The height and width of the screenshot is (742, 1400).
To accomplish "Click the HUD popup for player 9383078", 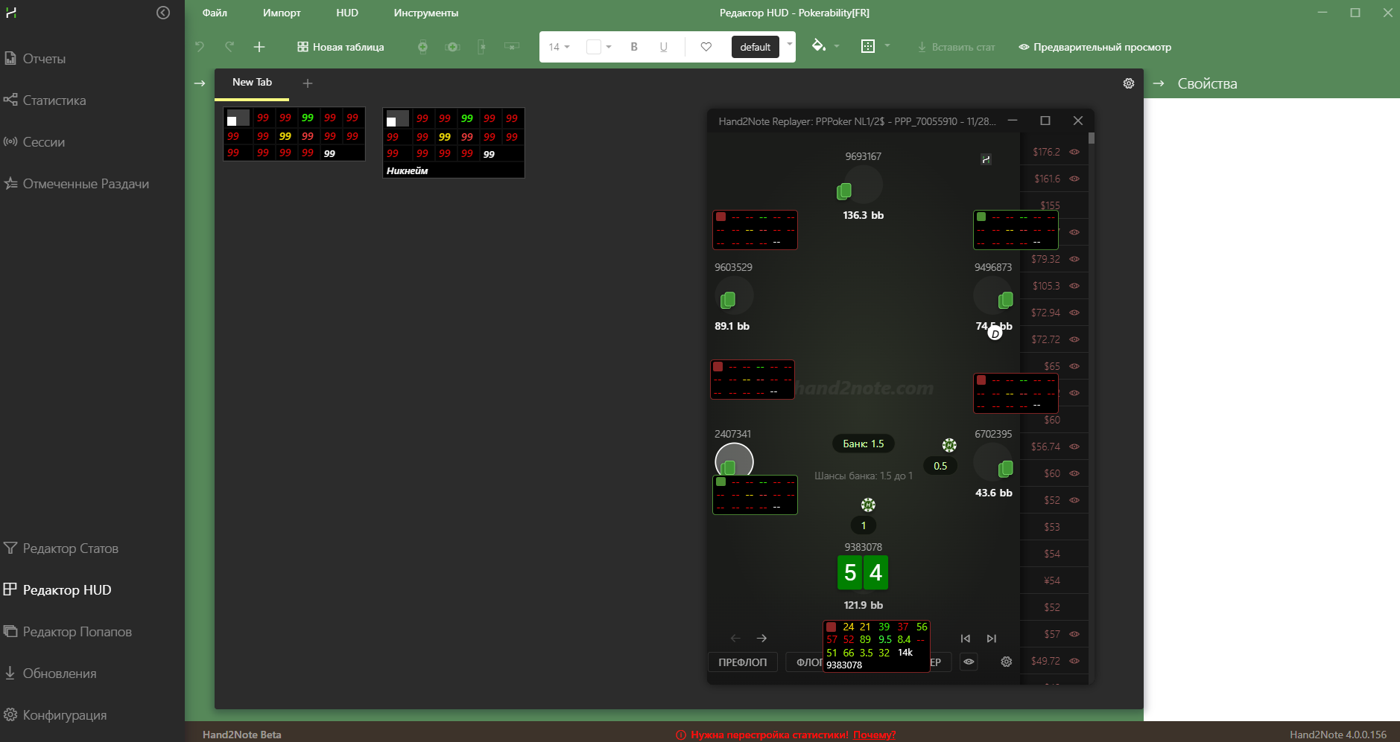I will [876, 646].
